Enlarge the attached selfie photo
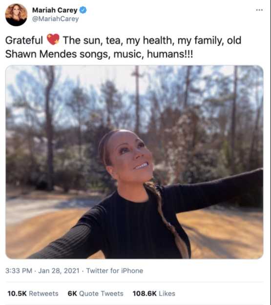The height and width of the screenshot is (305, 271). tap(134, 162)
